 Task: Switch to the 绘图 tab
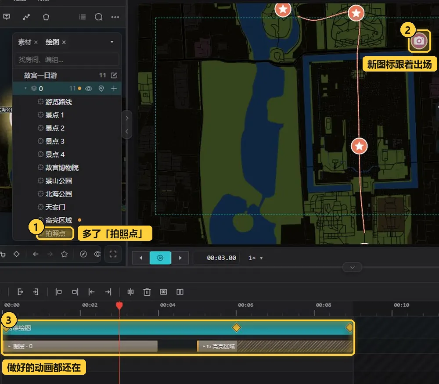52,42
